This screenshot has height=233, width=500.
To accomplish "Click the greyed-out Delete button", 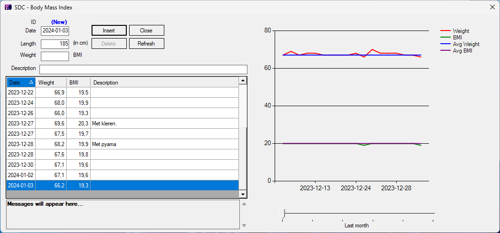I will pos(109,44).
